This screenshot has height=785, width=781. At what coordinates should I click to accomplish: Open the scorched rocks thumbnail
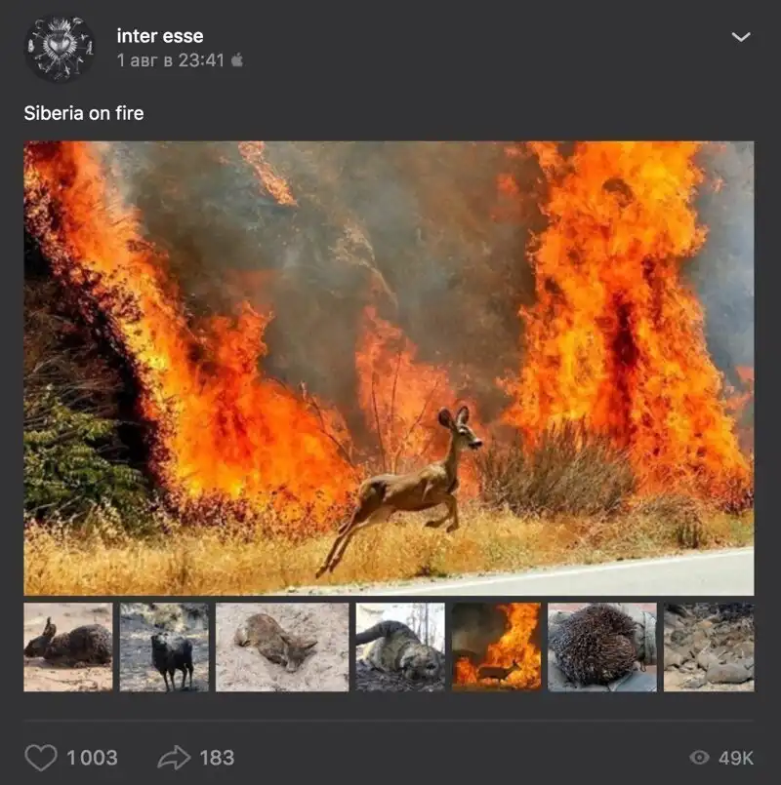click(709, 647)
